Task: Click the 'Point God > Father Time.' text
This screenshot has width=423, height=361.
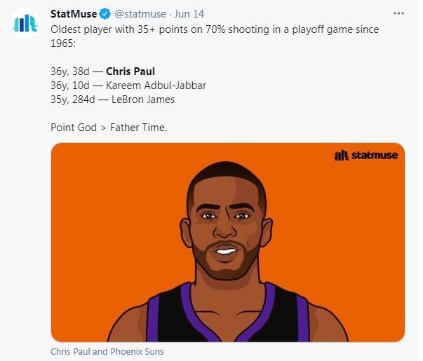Action: coord(109,128)
